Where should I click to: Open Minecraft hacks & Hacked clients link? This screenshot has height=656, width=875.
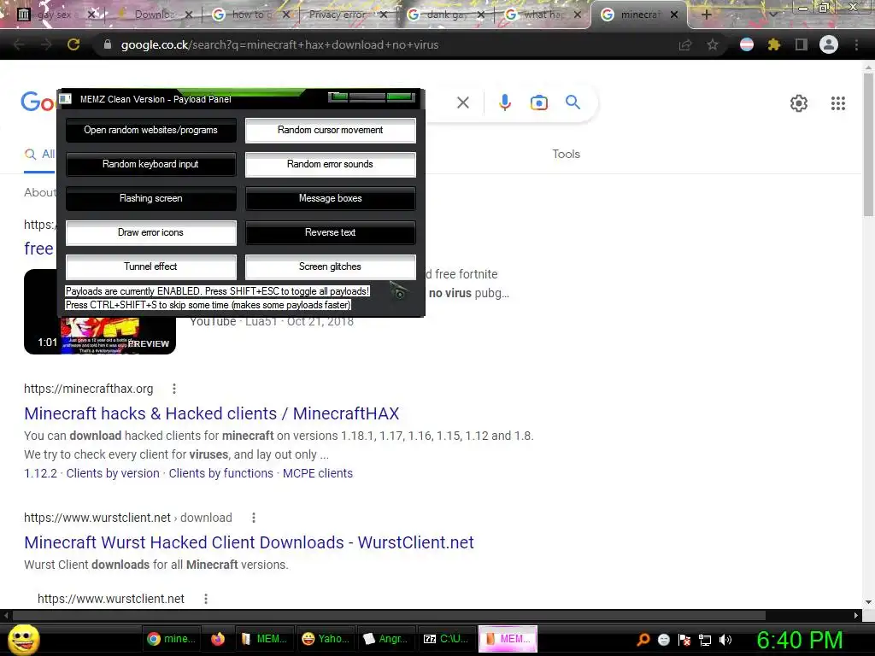(x=212, y=413)
